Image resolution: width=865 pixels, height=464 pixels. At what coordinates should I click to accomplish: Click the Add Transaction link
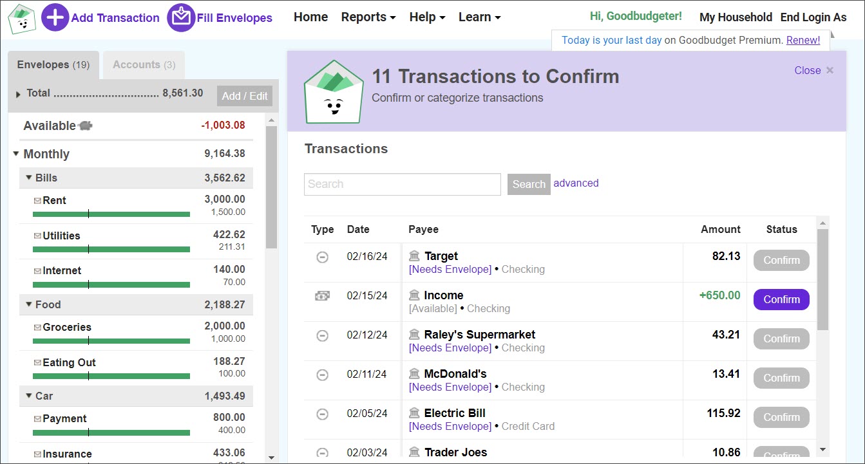tap(115, 18)
